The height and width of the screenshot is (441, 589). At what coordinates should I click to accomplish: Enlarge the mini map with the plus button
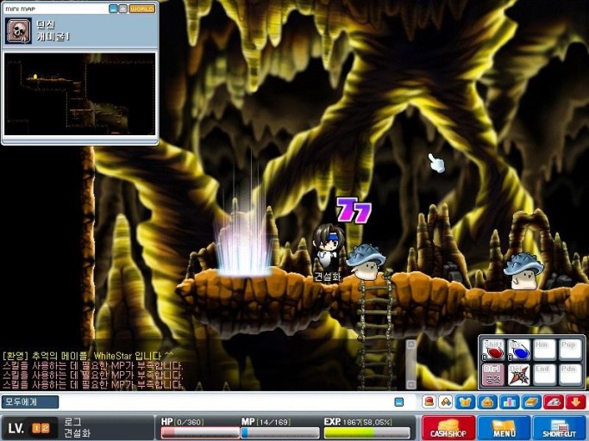coord(122,9)
